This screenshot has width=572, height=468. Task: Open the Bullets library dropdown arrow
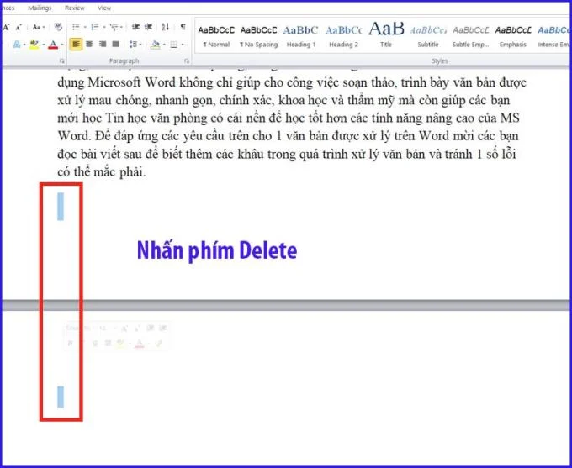tap(85, 28)
